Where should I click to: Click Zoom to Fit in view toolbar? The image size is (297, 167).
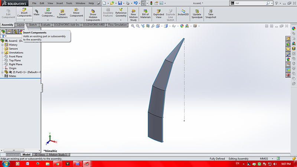[x=133, y=26]
